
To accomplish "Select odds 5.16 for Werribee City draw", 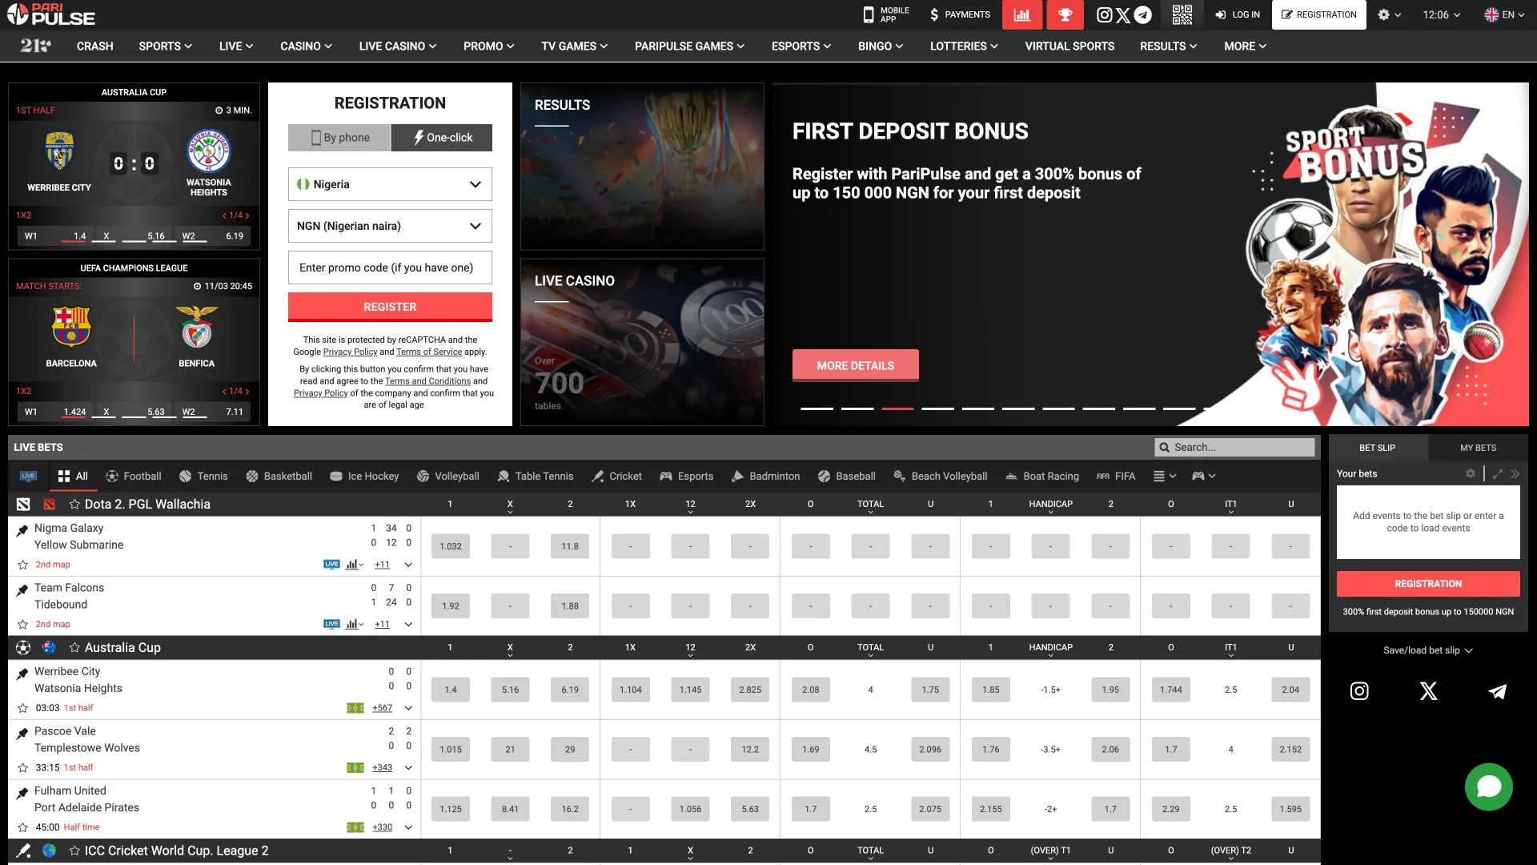I will coord(510,690).
